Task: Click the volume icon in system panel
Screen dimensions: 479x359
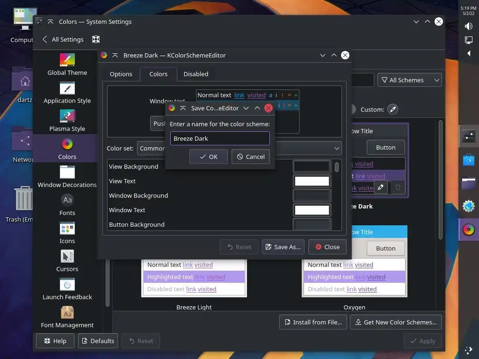Action: point(469,26)
